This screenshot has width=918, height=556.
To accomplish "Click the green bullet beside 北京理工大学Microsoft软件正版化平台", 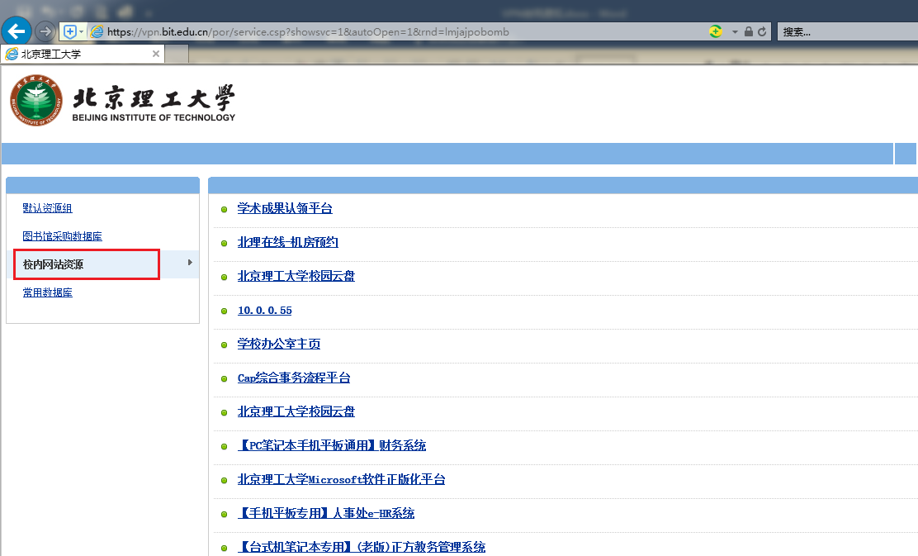I will 224,481.
